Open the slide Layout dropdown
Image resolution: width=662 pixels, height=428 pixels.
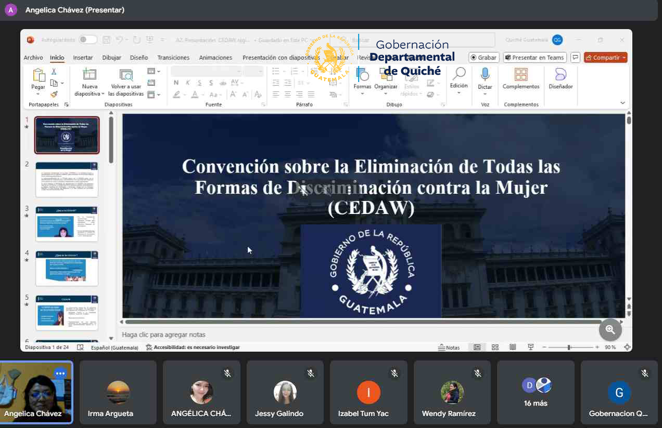coord(154,71)
